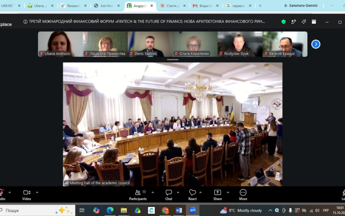Close the Андрусів browser tab

click(152, 6)
